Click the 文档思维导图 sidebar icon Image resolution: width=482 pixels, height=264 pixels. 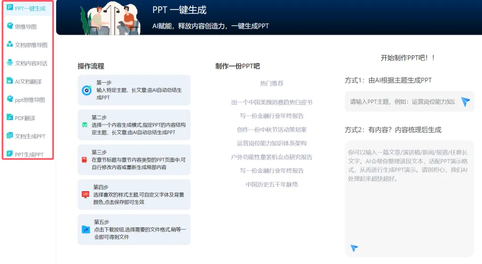coord(10,44)
